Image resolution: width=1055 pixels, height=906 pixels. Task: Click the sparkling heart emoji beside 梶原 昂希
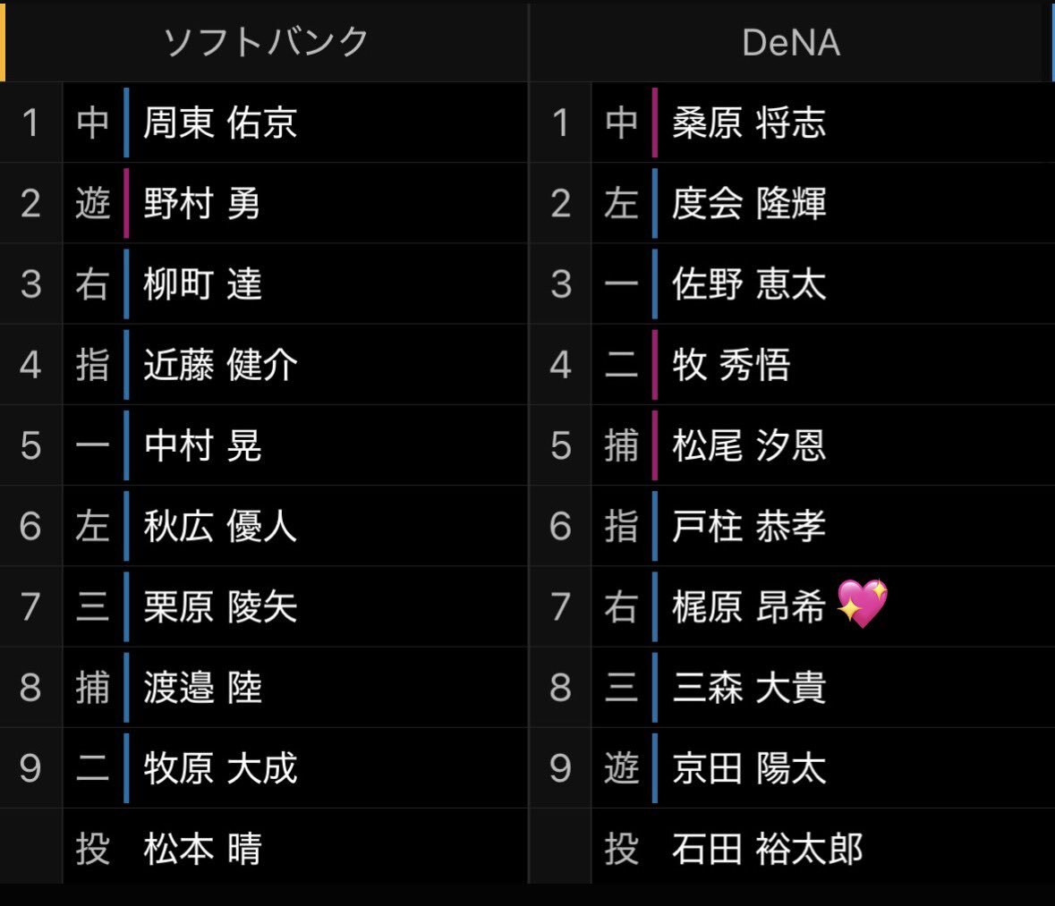pyautogui.click(x=863, y=603)
